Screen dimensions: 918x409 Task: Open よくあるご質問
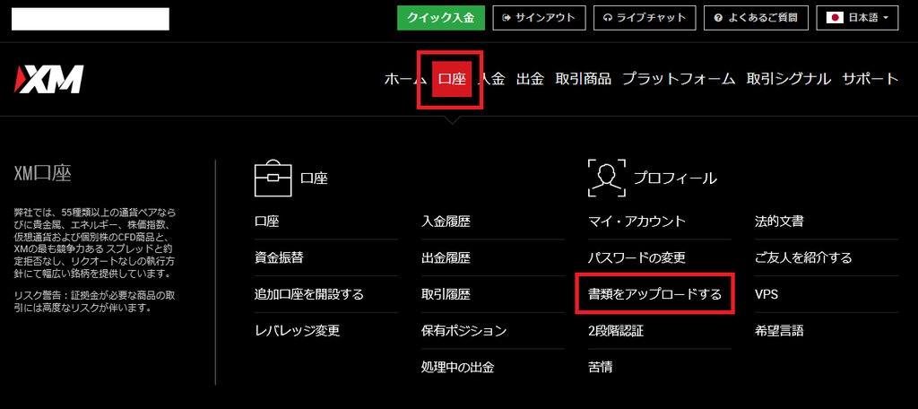tap(756, 18)
